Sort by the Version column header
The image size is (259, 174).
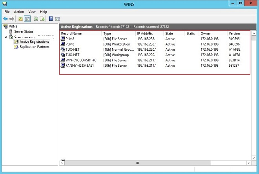[238, 33]
